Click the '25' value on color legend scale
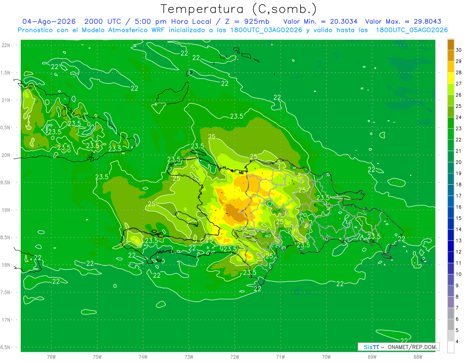 click(459, 106)
